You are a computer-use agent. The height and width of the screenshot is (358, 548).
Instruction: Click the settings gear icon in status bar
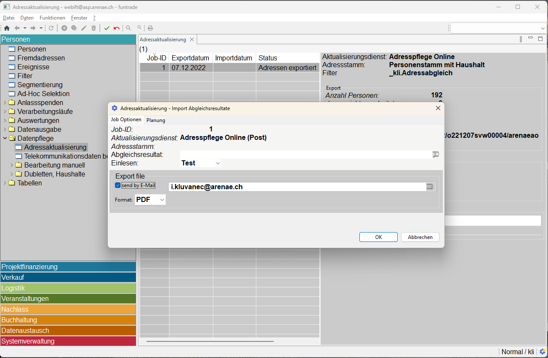coord(542,352)
